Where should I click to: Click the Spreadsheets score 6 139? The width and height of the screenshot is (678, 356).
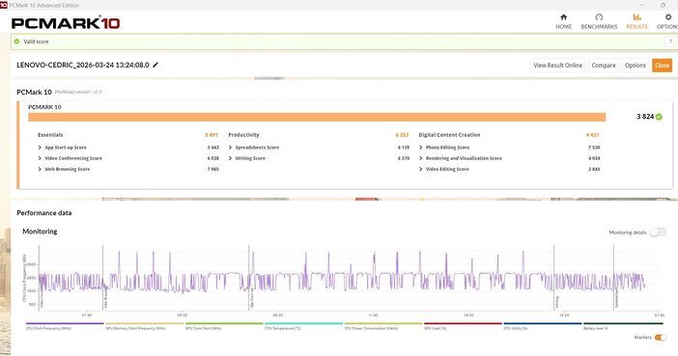404,148
